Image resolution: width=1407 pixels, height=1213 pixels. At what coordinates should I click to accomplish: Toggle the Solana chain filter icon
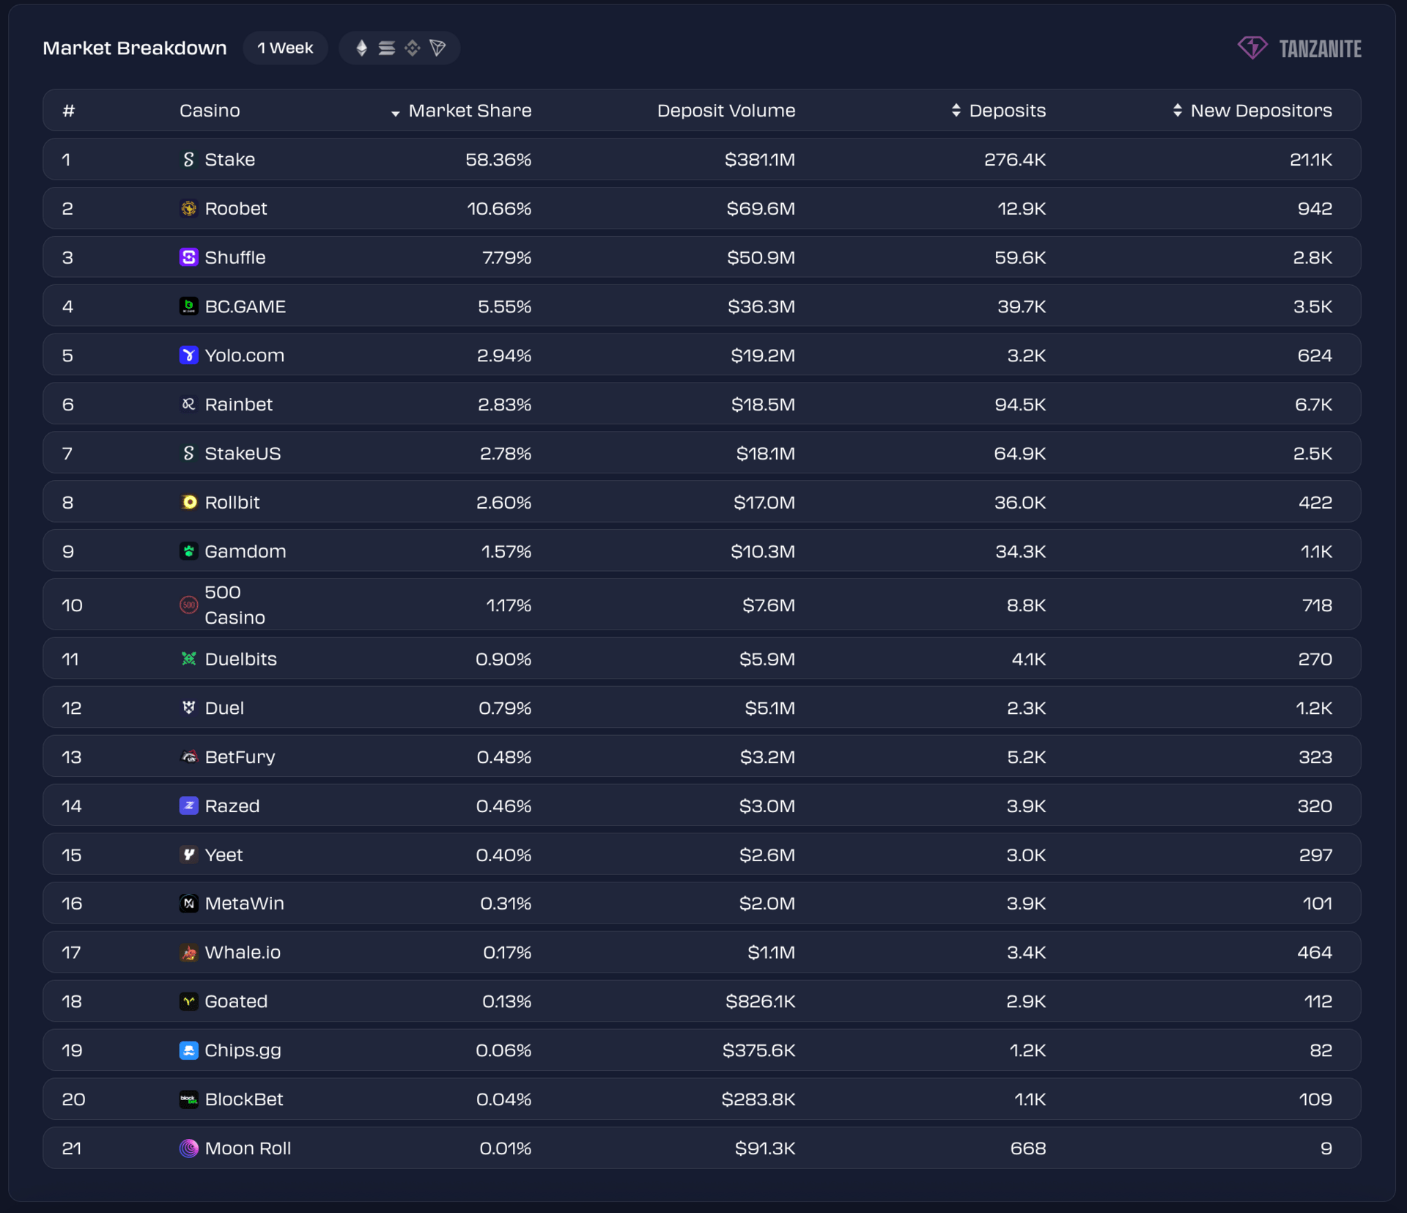387,48
